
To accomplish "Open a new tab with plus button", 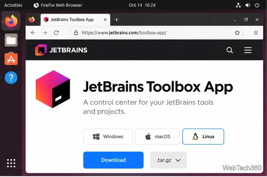I will click(116, 20).
